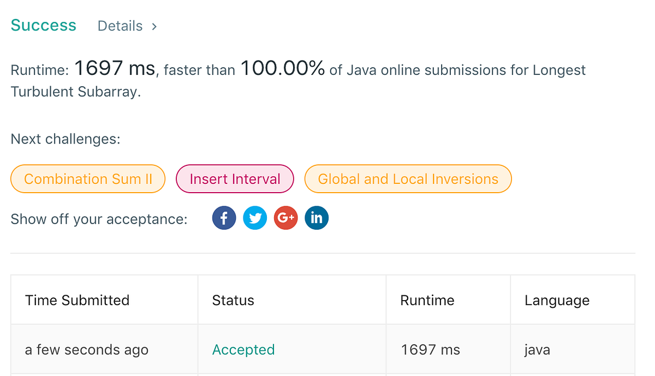Click the Time Submitted column header
The image size is (655, 376).
click(77, 300)
